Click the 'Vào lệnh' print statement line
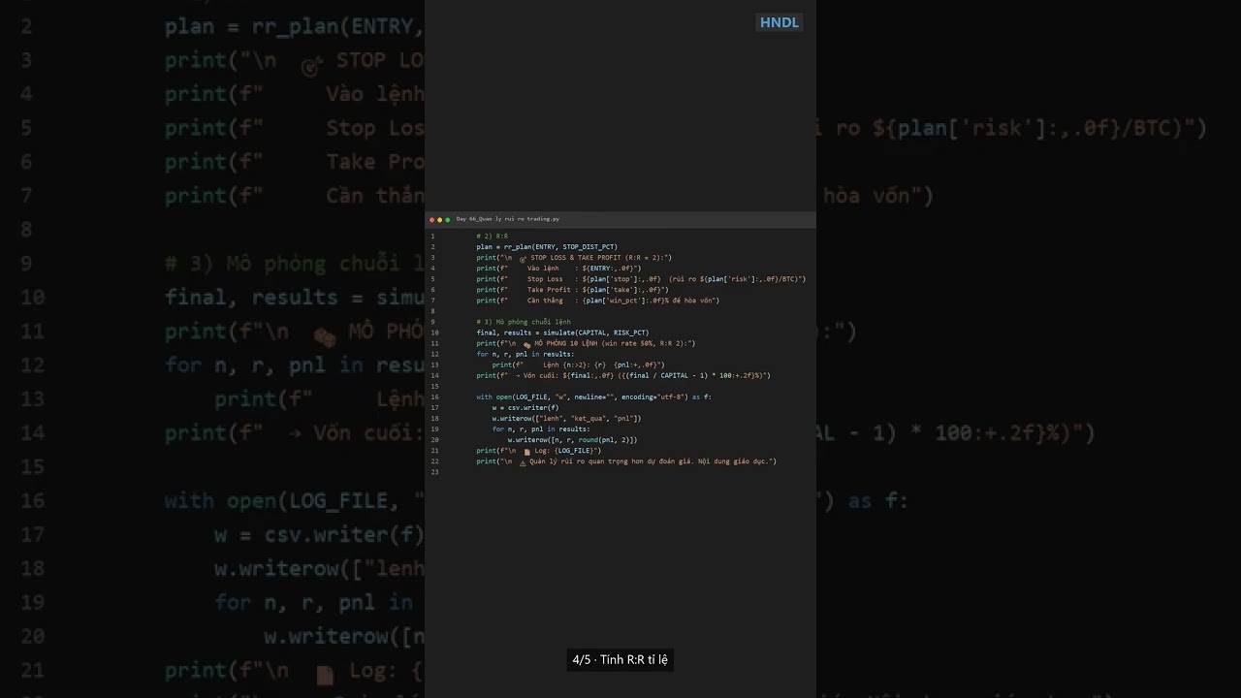This screenshot has height=698, width=1241. 558,269
